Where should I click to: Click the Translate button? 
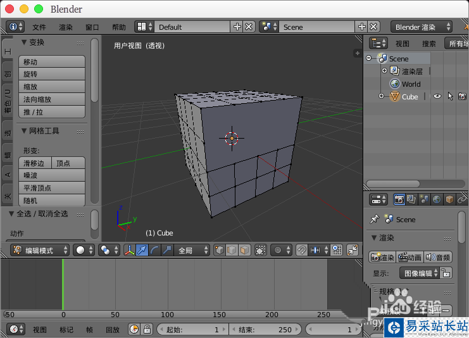click(x=52, y=61)
